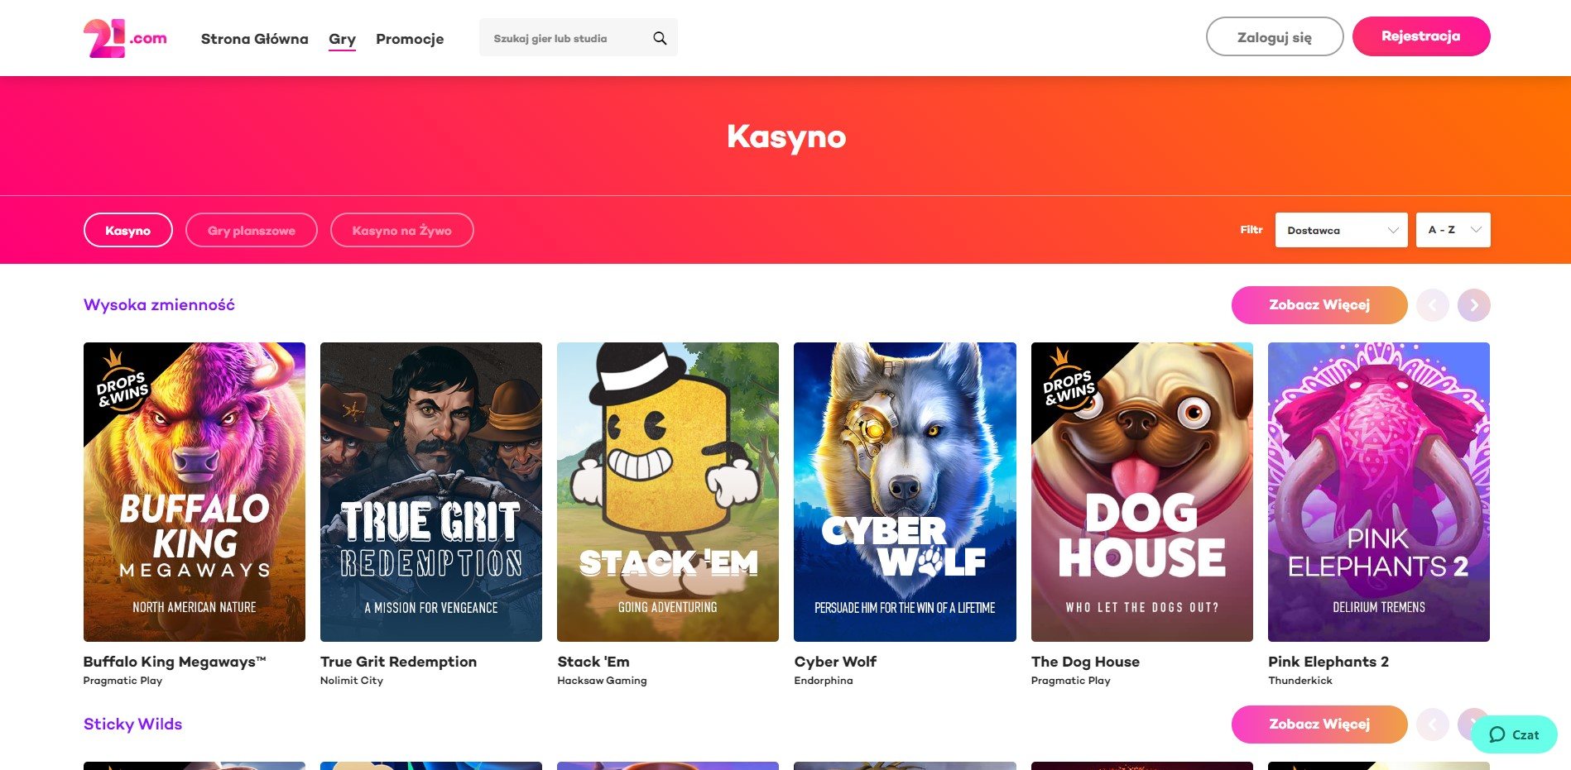Select the Kasyno category filter

pyautogui.click(x=128, y=231)
